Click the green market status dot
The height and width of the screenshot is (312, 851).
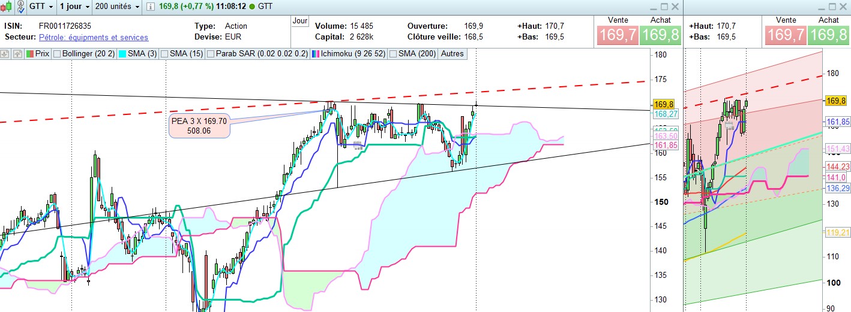[x=251, y=7]
